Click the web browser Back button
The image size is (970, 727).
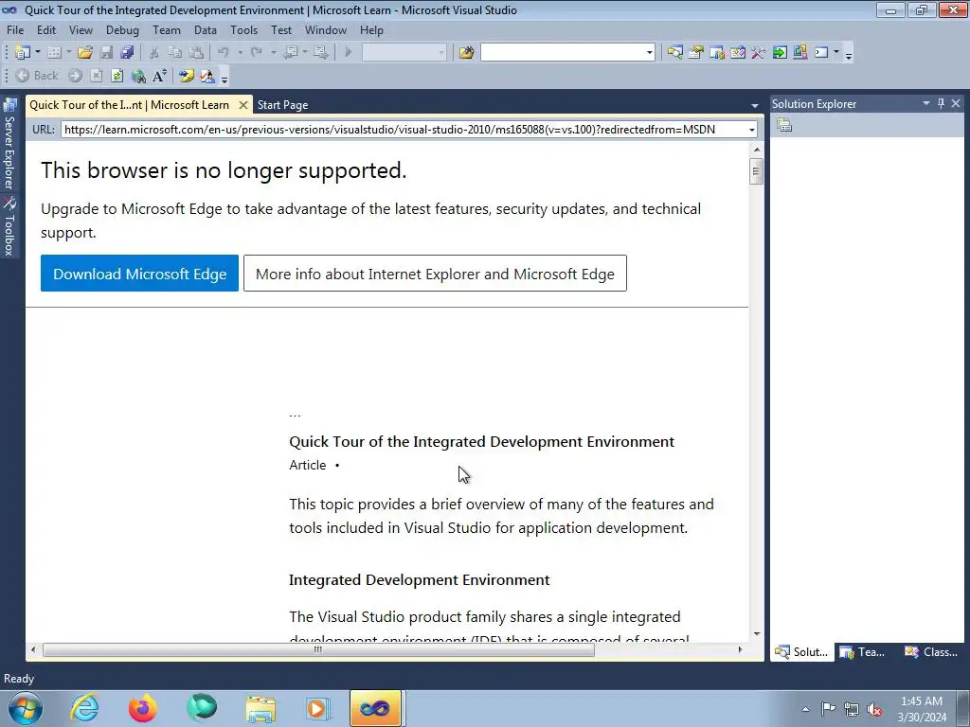[37, 76]
